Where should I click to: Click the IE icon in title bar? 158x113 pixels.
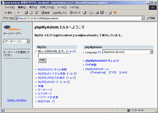click(3, 3)
